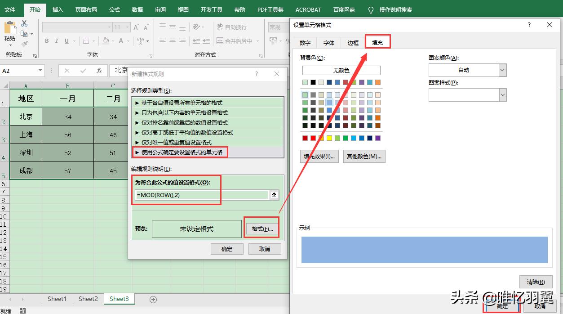Select an orange swatch in 背景色 palette

point(377,82)
